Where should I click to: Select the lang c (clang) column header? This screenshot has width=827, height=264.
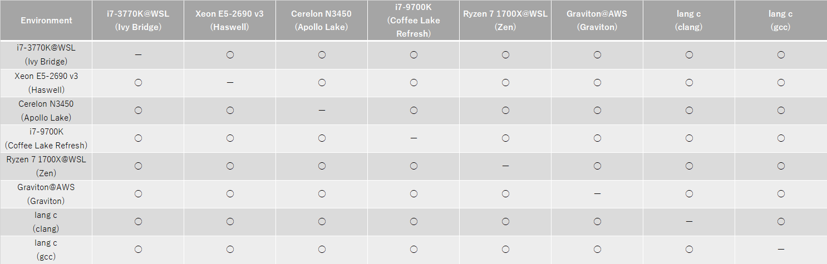click(689, 21)
